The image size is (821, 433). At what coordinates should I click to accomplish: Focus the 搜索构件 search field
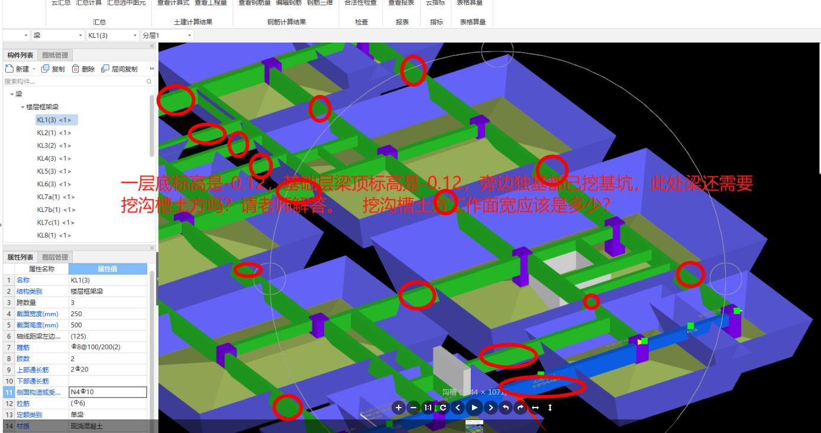point(74,81)
